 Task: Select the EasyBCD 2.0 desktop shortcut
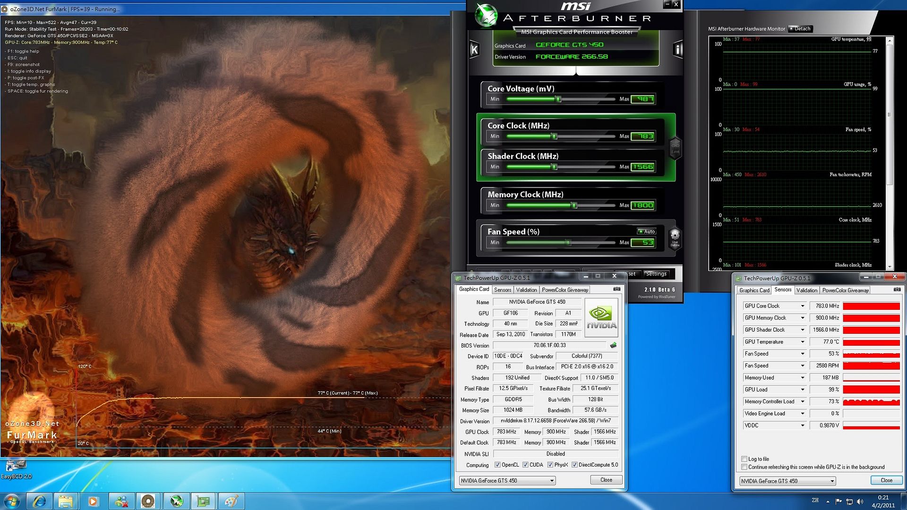pos(16,469)
